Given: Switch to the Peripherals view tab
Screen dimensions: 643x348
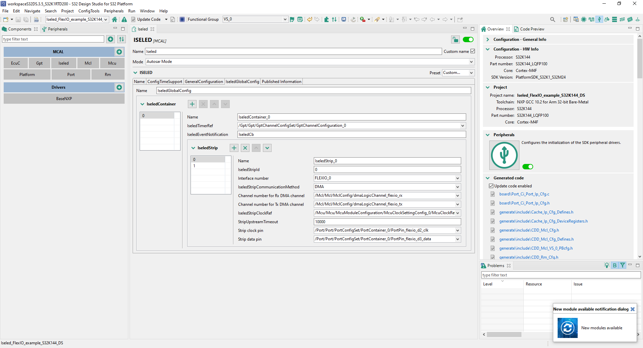Looking at the screenshot, I should tap(55, 29).
